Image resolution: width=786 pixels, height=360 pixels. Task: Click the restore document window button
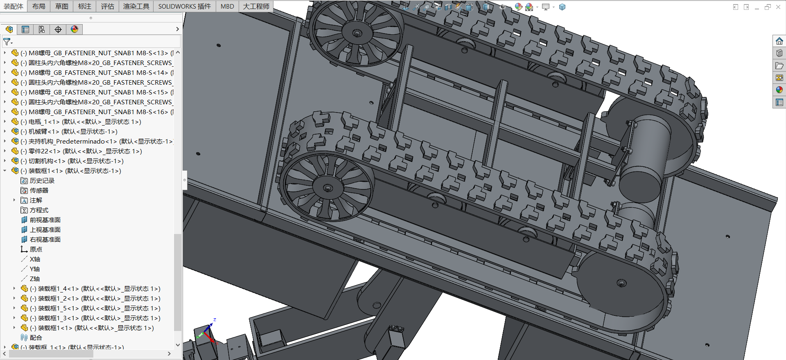(768, 7)
